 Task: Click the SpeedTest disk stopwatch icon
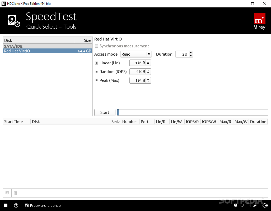coord(14,21)
